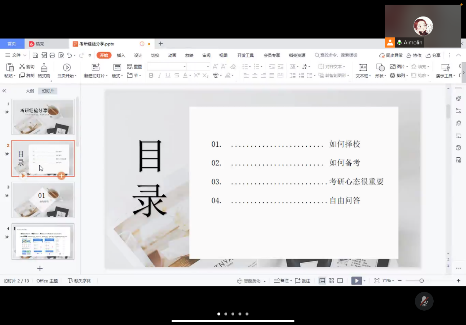Click the 分享 (Share) button
466x325 pixels.
[433, 55]
